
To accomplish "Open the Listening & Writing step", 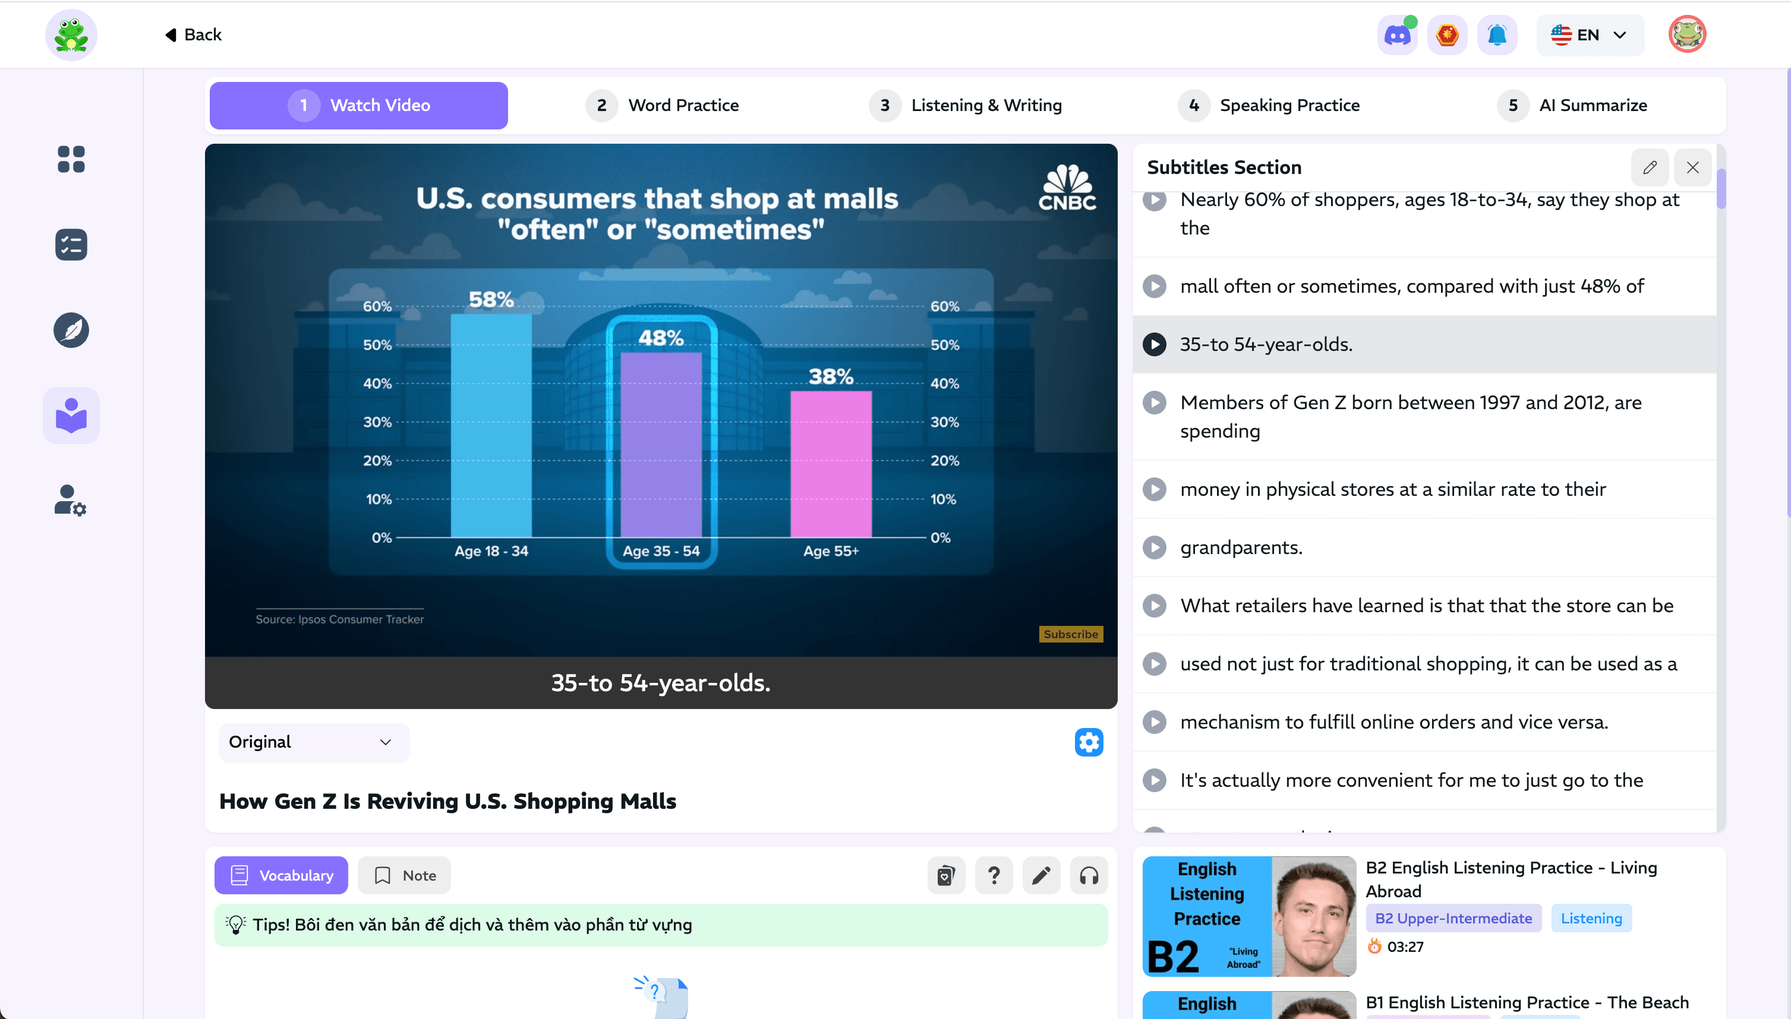I will [x=966, y=106].
